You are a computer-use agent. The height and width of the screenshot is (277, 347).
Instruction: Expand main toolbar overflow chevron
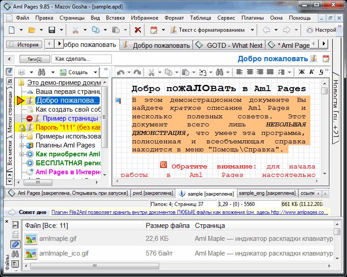tap(340, 26)
